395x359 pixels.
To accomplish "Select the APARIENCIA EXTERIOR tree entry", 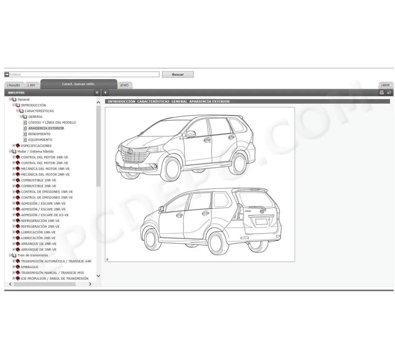I will pos(46,128).
